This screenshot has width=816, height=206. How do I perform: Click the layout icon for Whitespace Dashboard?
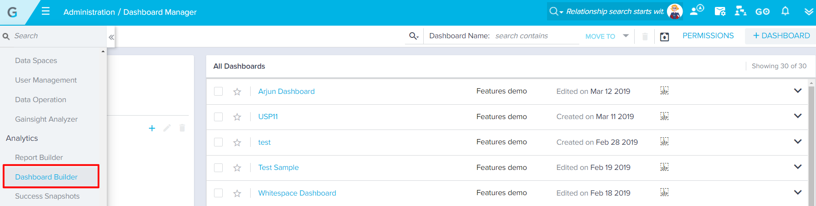click(x=664, y=192)
